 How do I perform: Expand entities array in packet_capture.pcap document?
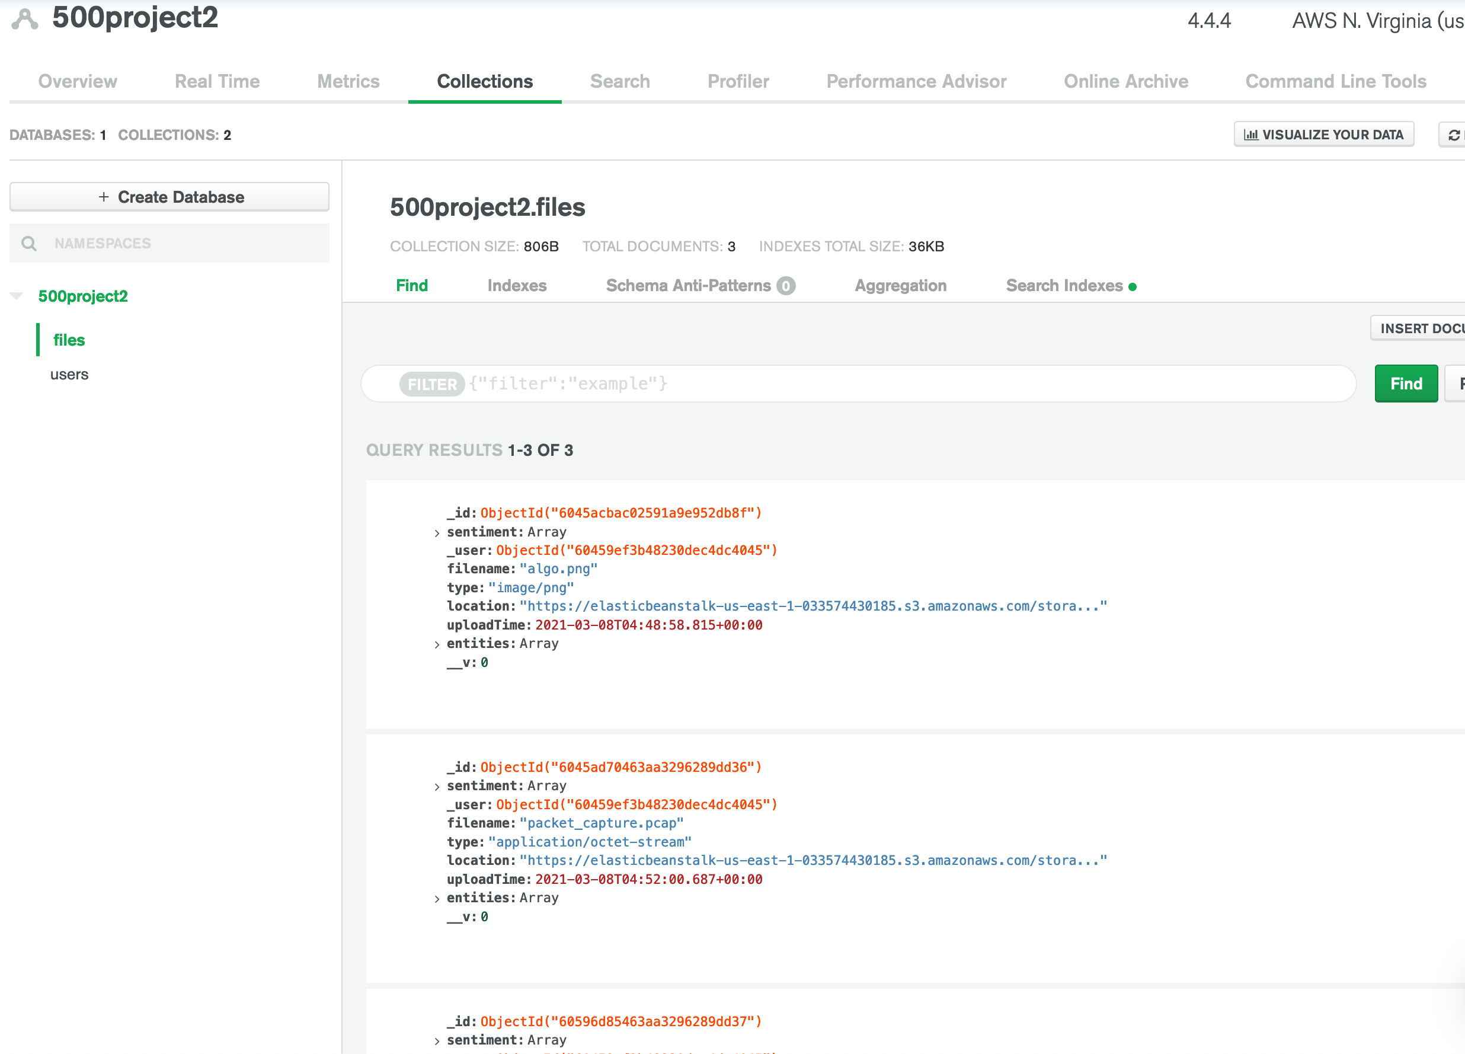click(x=437, y=899)
